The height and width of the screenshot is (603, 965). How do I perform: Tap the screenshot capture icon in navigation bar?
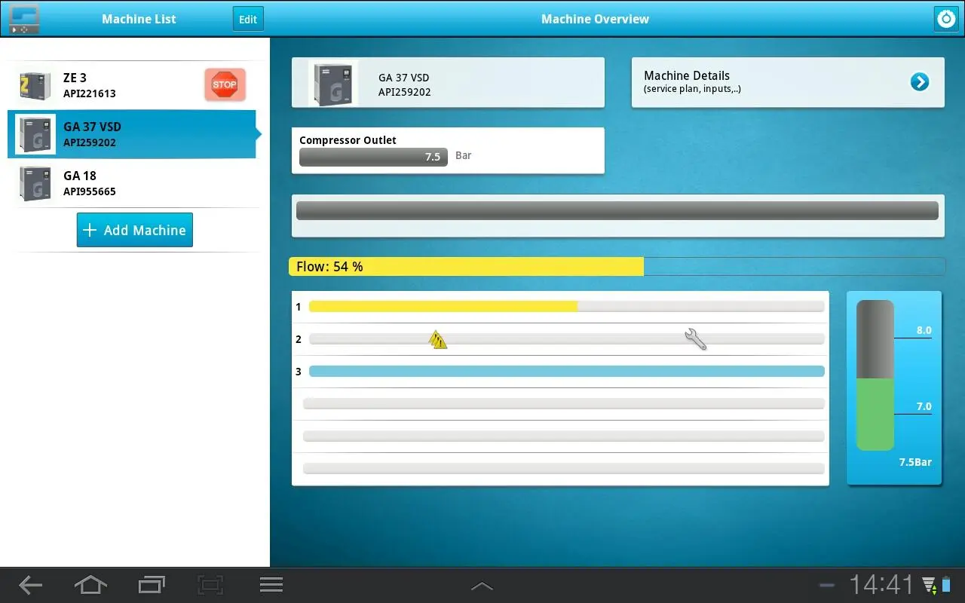(x=211, y=585)
